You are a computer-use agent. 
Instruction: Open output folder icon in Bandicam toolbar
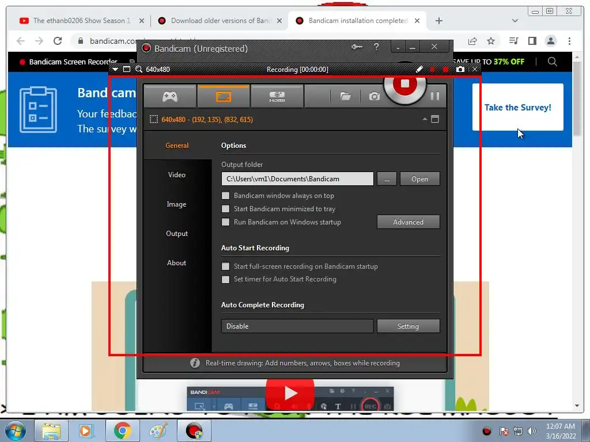pyautogui.click(x=346, y=97)
